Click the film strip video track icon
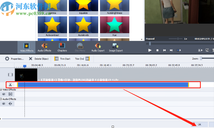This screenshot has height=128, width=214. [x=10, y=75]
